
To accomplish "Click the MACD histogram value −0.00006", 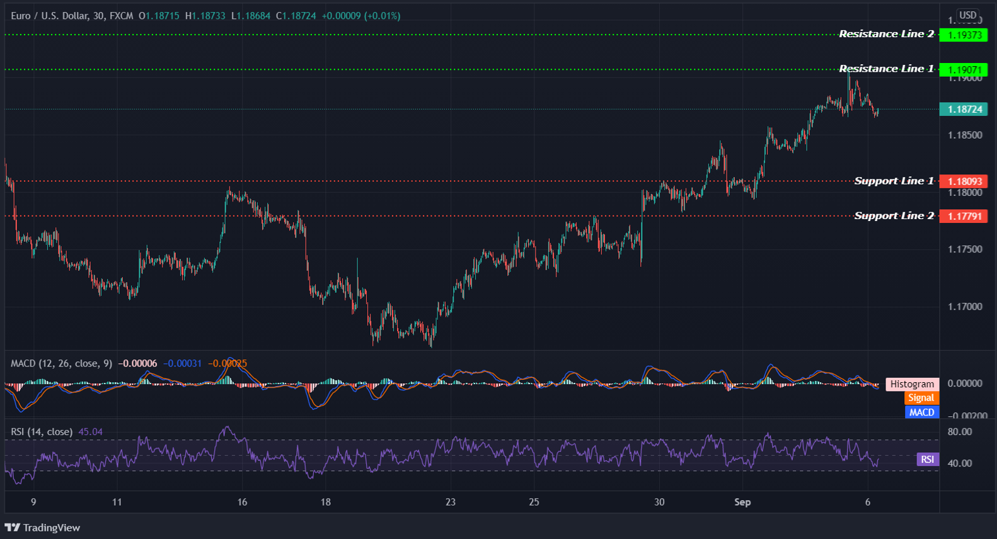I will (x=137, y=363).
